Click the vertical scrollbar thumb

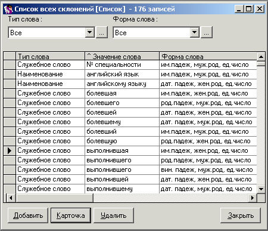pos(261,64)
